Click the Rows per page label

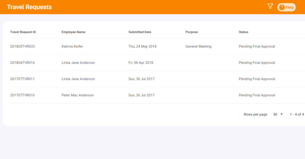click(x=255, y=114)
